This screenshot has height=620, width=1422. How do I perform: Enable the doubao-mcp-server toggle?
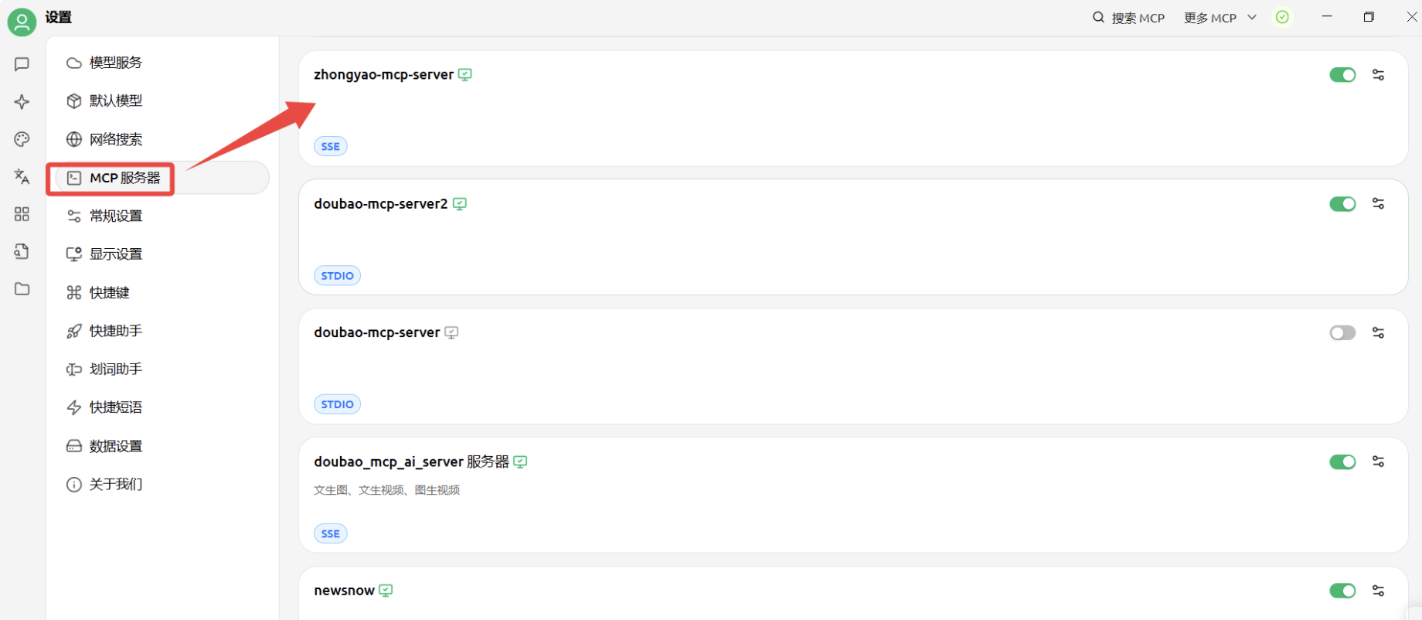coord(1342,332)
